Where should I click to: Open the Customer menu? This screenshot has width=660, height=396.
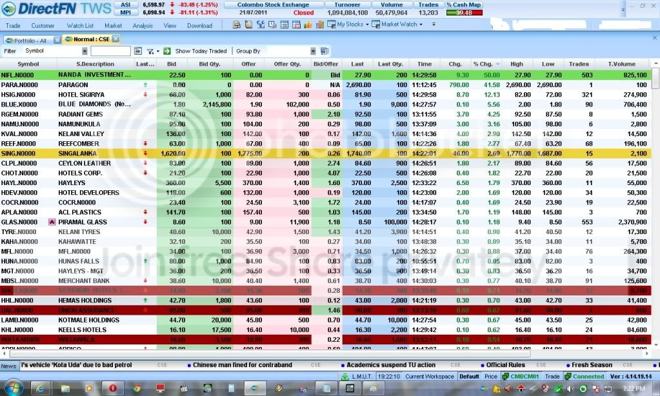[43, 26]
